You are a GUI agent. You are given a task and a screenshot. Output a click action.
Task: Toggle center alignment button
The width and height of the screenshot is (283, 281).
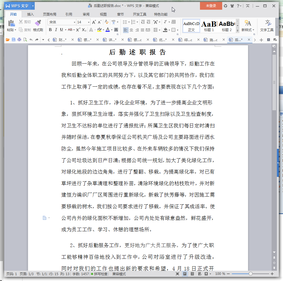pyautogui.click(x=131, y=30)
